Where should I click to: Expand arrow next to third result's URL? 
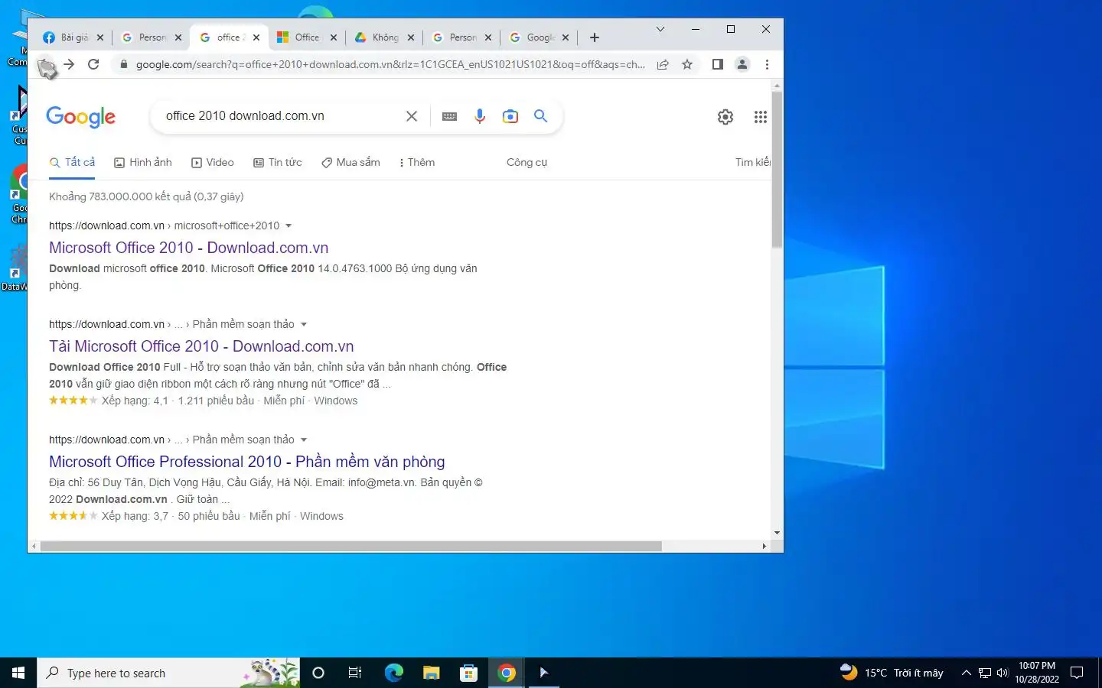click(304, 440)
